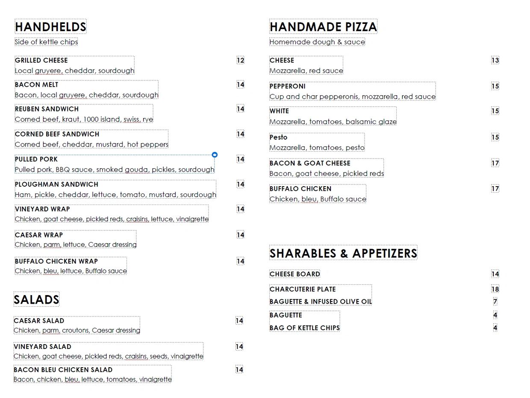Click the price box next to PEPPERONI
The width and height of the screenshot is (530, 398).
pos(495,86)
